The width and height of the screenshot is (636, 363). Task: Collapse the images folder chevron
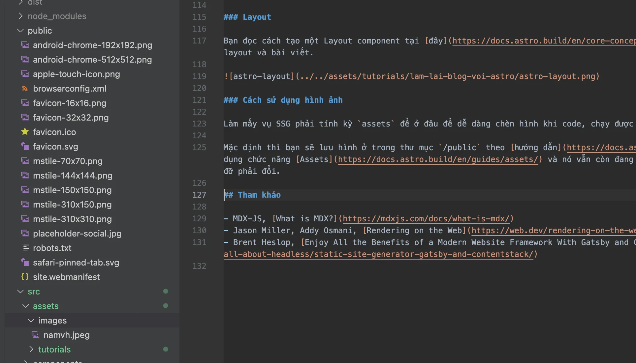coord(31,320)
